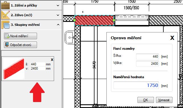Click the Šířka field in the dialog
183x108 pixels.
pyautogui.click(x=147, y=57)
